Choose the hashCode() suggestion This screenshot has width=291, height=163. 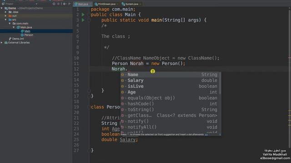[170, 104]
